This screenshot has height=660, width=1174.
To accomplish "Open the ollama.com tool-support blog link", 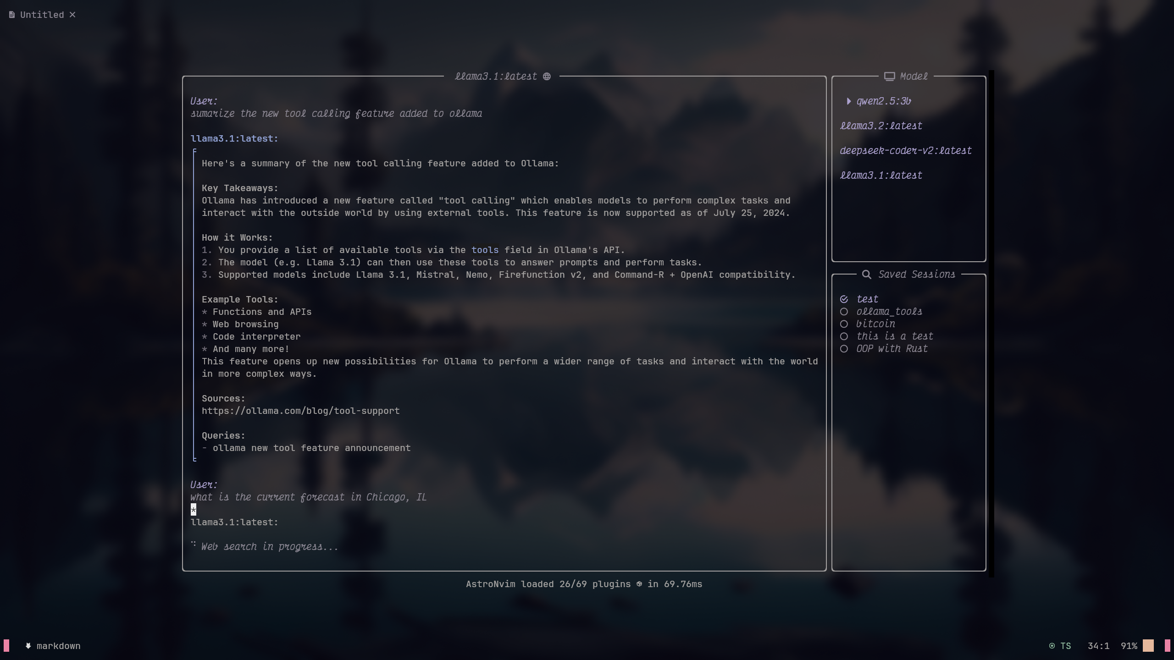I will click(x=300, y=411).
